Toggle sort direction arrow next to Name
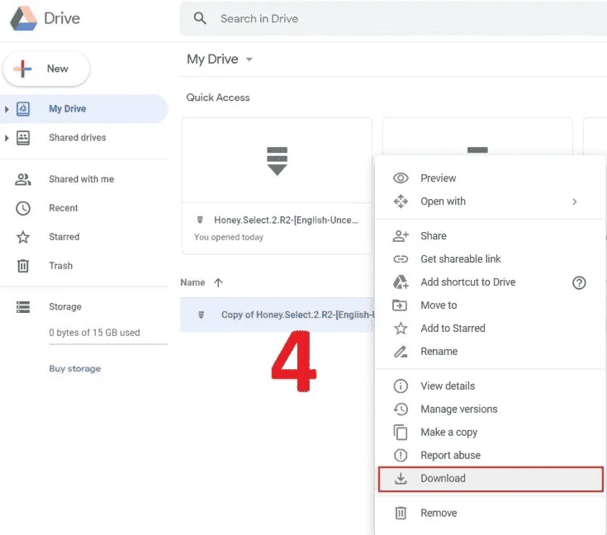This screenshot has height=535, width=607. coord(218,282)
